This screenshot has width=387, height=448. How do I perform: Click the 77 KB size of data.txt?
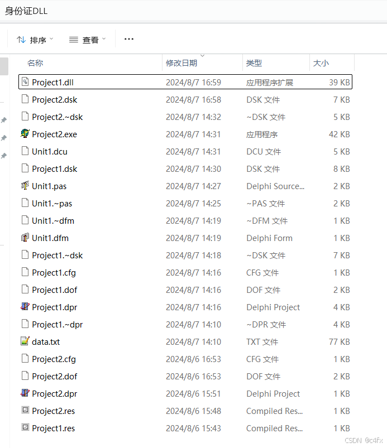pos(339,341)
